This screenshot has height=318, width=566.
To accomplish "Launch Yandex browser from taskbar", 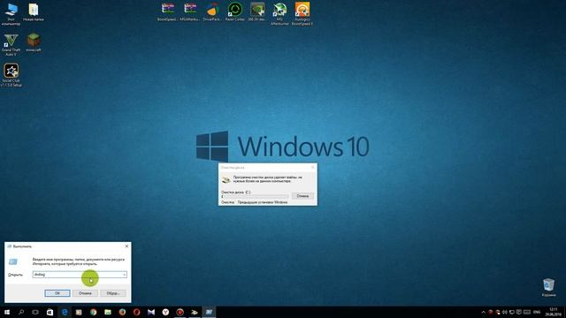I will [x=165, y=312].
